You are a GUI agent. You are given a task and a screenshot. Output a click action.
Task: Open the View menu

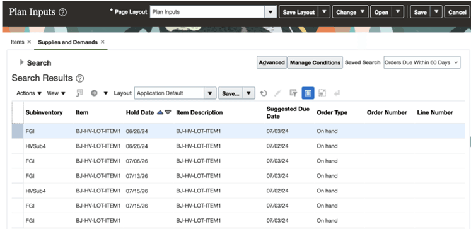(56, 93)
